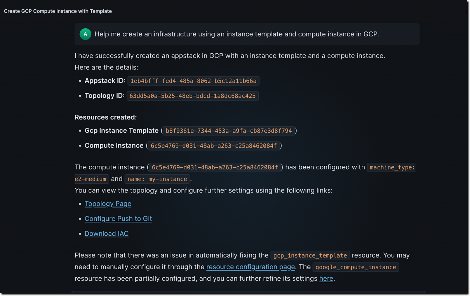Viewport: 470px width, 296px height.
Task: Click the 'google_compute_instance' code snippet
Action: click(x=356, y=267)
